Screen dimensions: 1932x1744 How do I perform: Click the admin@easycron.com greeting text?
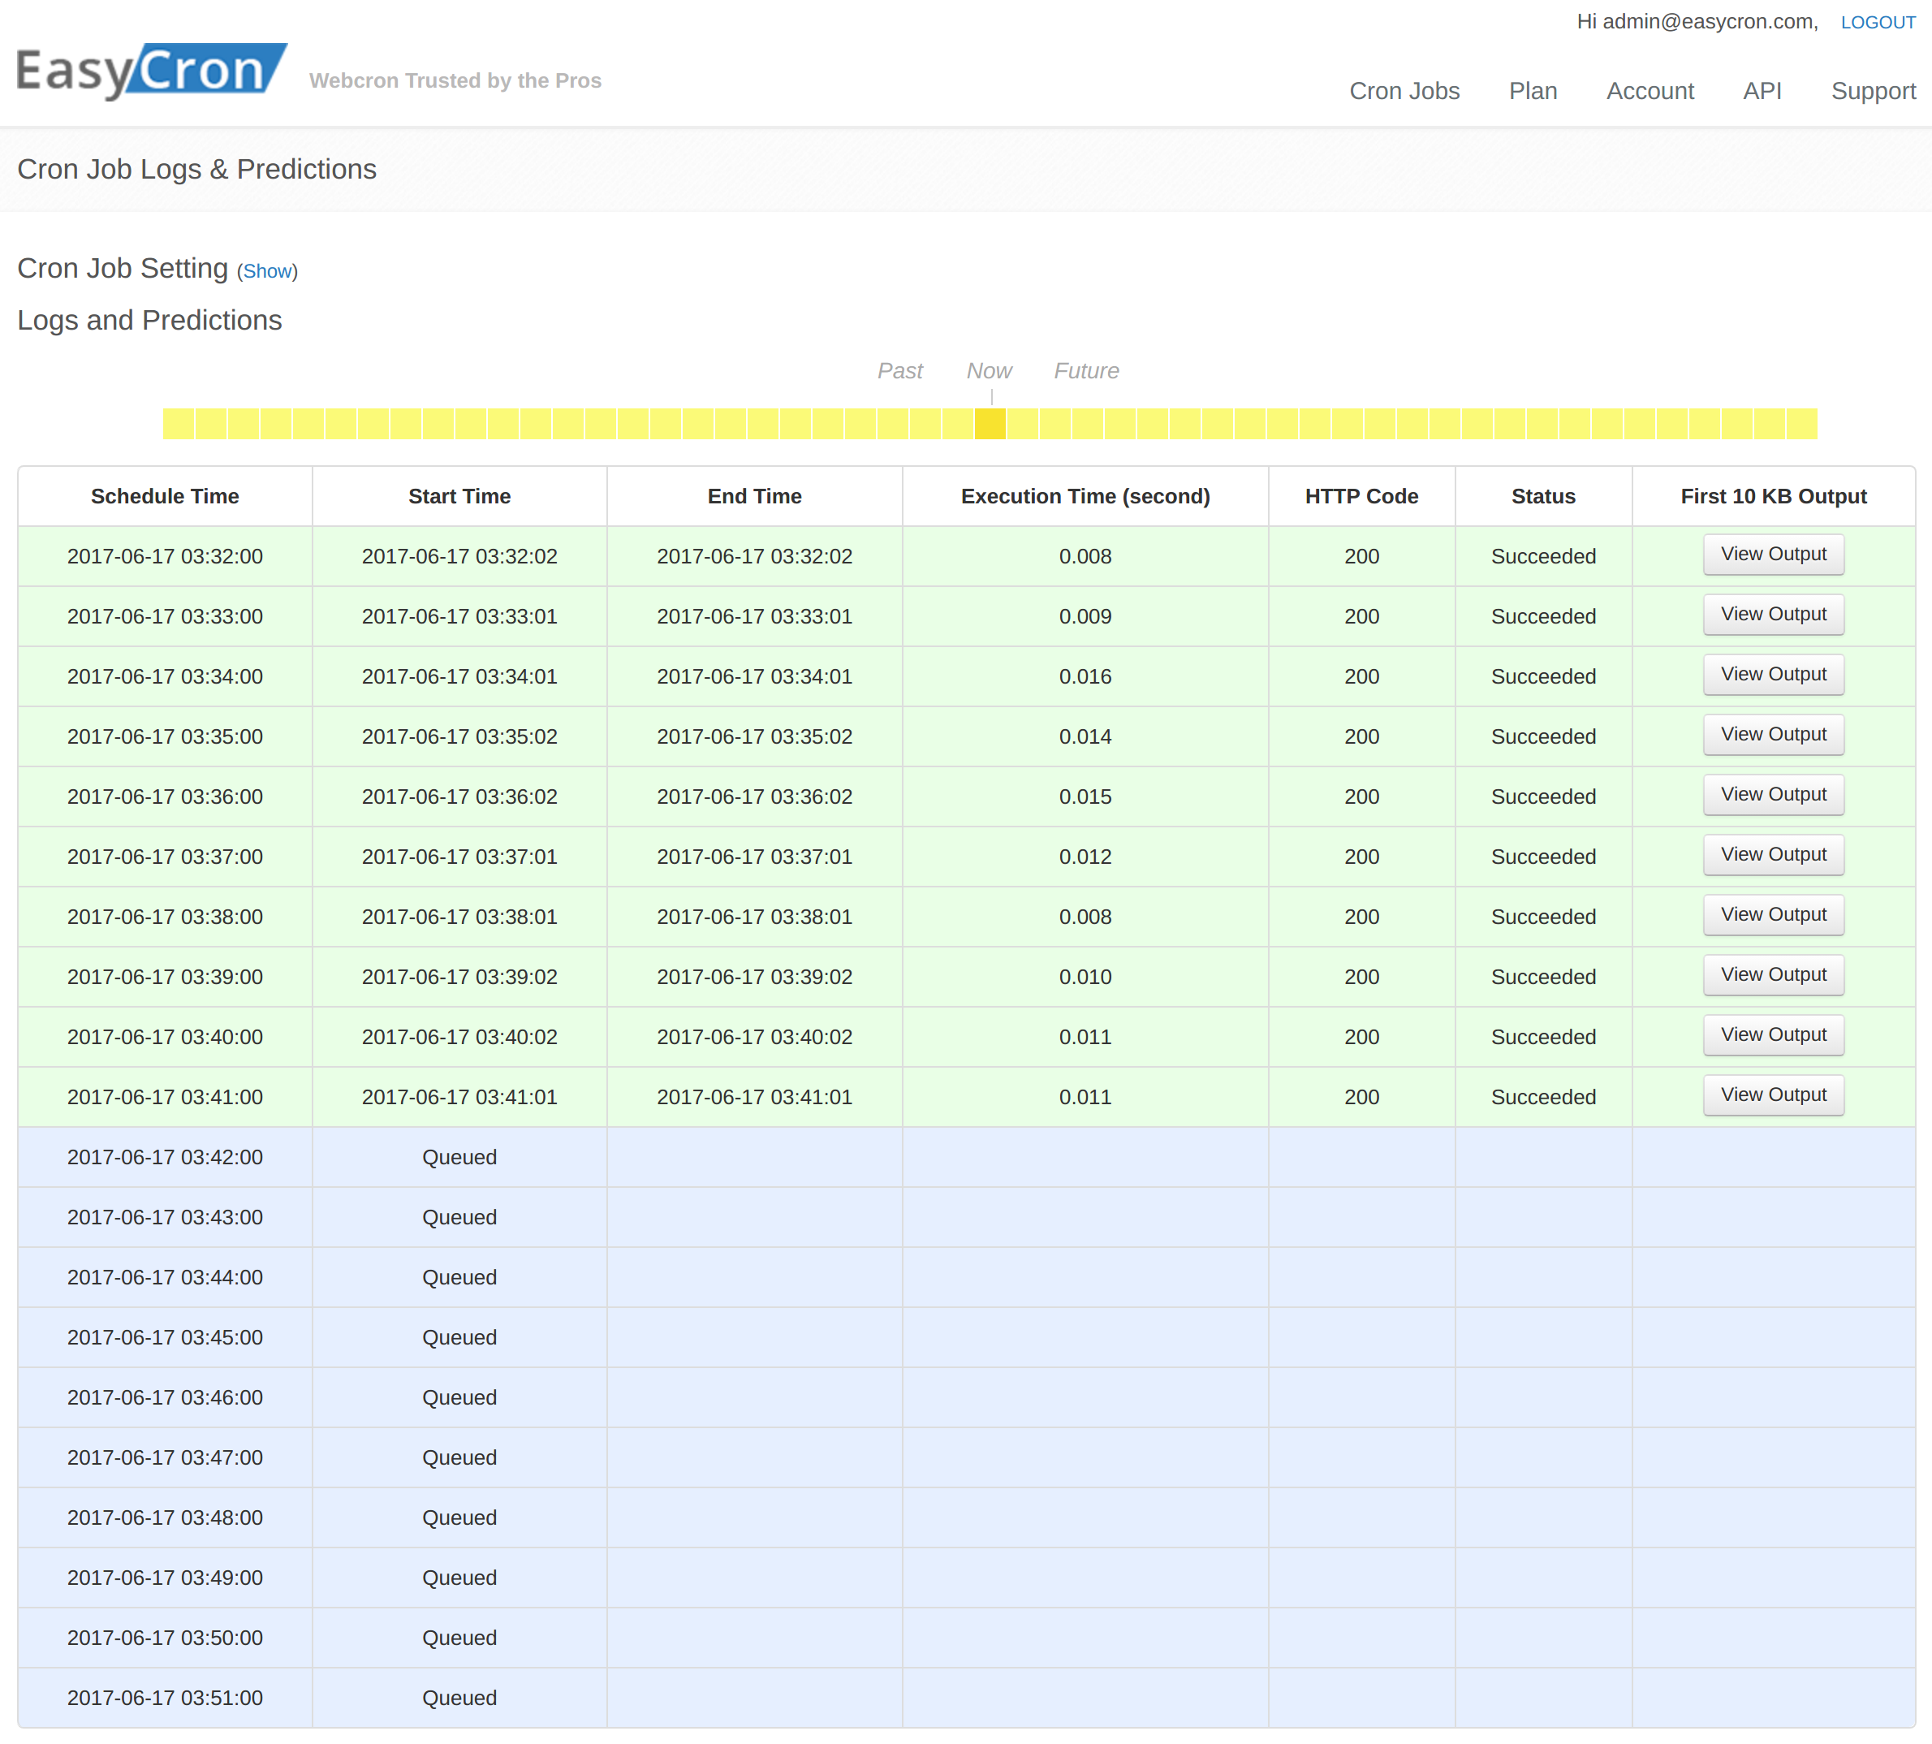pyautogui.click(x=1697, y=21)
